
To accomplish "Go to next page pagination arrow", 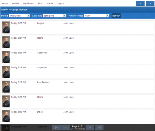I will pyautogui.click(x=90, y=127).
